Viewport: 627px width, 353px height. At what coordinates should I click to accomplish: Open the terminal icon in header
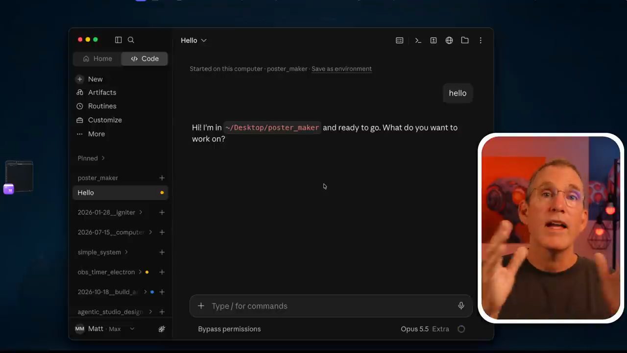(418, 40)
